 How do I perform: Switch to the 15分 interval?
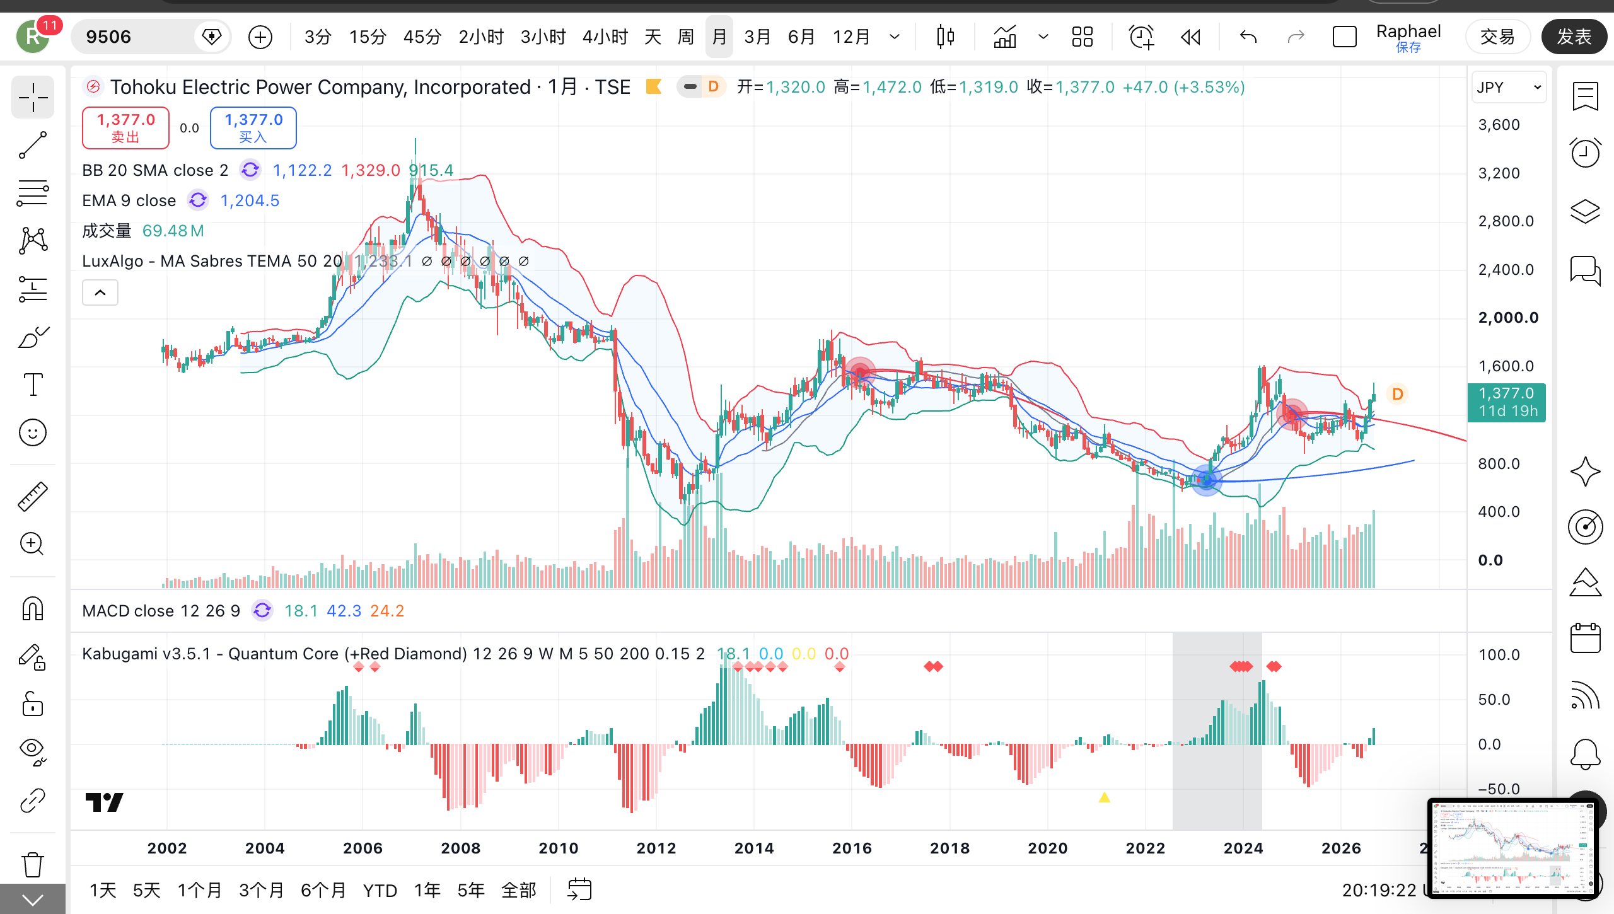368,37
